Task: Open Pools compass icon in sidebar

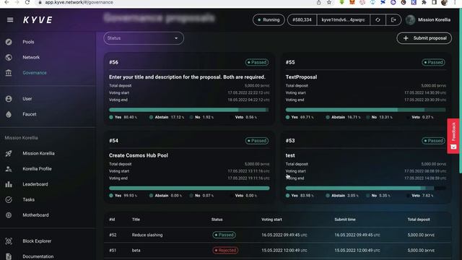Action: [9, 42]
